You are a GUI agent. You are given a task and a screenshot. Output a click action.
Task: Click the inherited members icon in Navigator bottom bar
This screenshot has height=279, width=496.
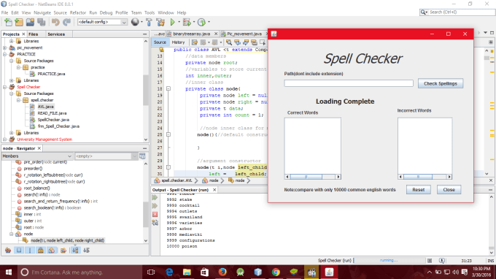(8, 251)
